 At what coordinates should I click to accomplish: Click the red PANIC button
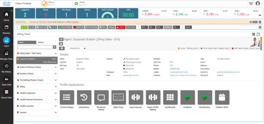121,27
